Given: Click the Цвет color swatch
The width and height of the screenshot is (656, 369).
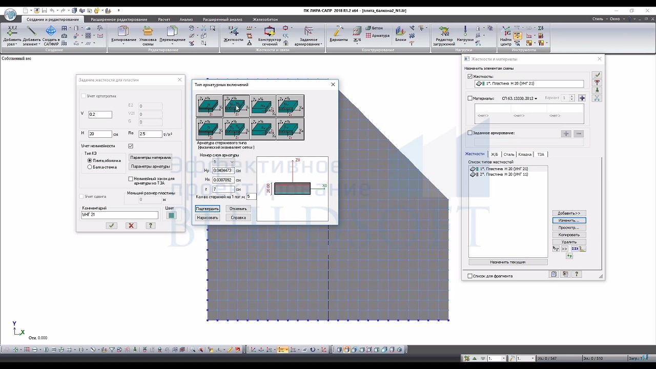Looking at the screenshot, I should tap(171, 215).
